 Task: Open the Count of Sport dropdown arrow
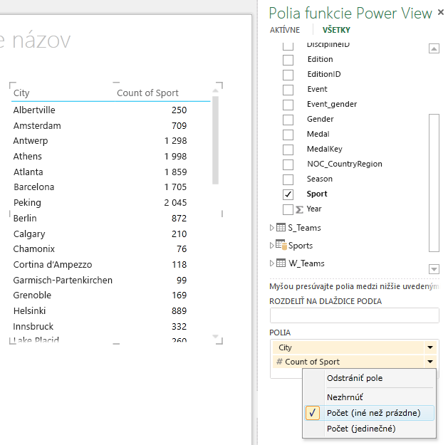(x=430, y=362)
